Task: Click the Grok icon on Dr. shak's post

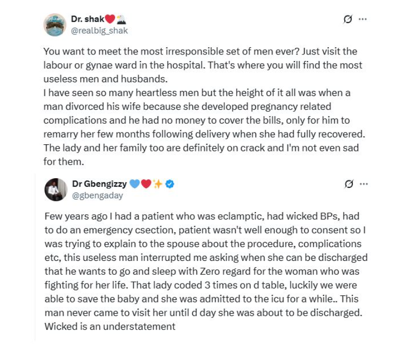Action: point(348,20)
